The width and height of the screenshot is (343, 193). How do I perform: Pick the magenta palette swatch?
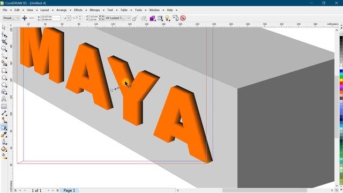(341, 86)
